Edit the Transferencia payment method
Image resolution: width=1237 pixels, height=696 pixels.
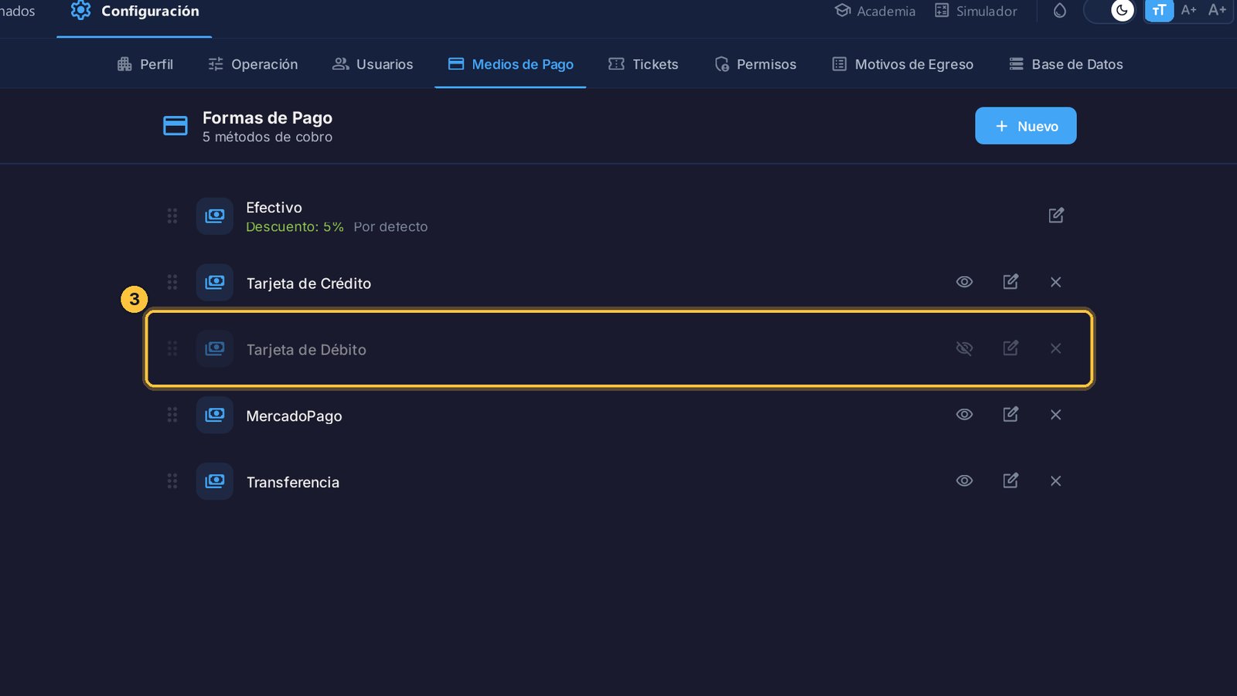pyautogui.click(x=1010, y=481)
